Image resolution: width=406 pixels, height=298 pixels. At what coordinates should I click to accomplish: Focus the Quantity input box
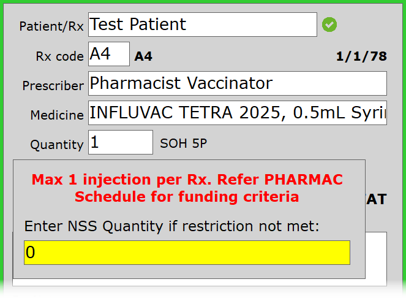121,143
